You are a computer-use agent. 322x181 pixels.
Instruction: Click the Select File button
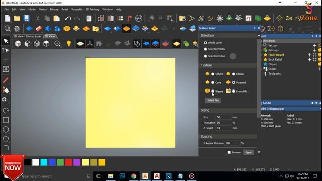[x=213, y=100]
